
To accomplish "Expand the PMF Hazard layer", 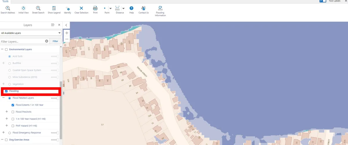I will click(7, 126).
